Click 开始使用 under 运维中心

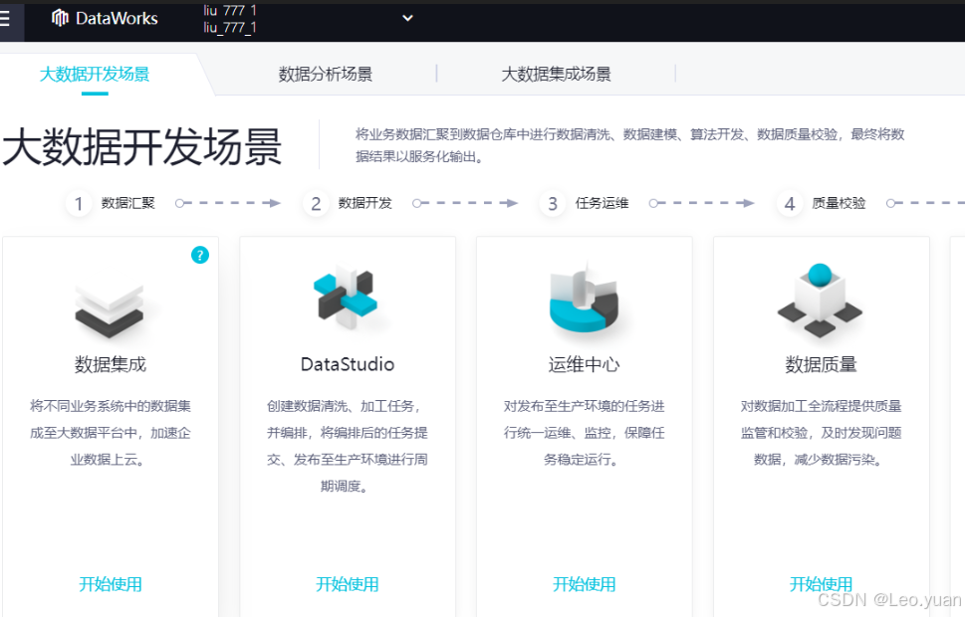point(584,584)
